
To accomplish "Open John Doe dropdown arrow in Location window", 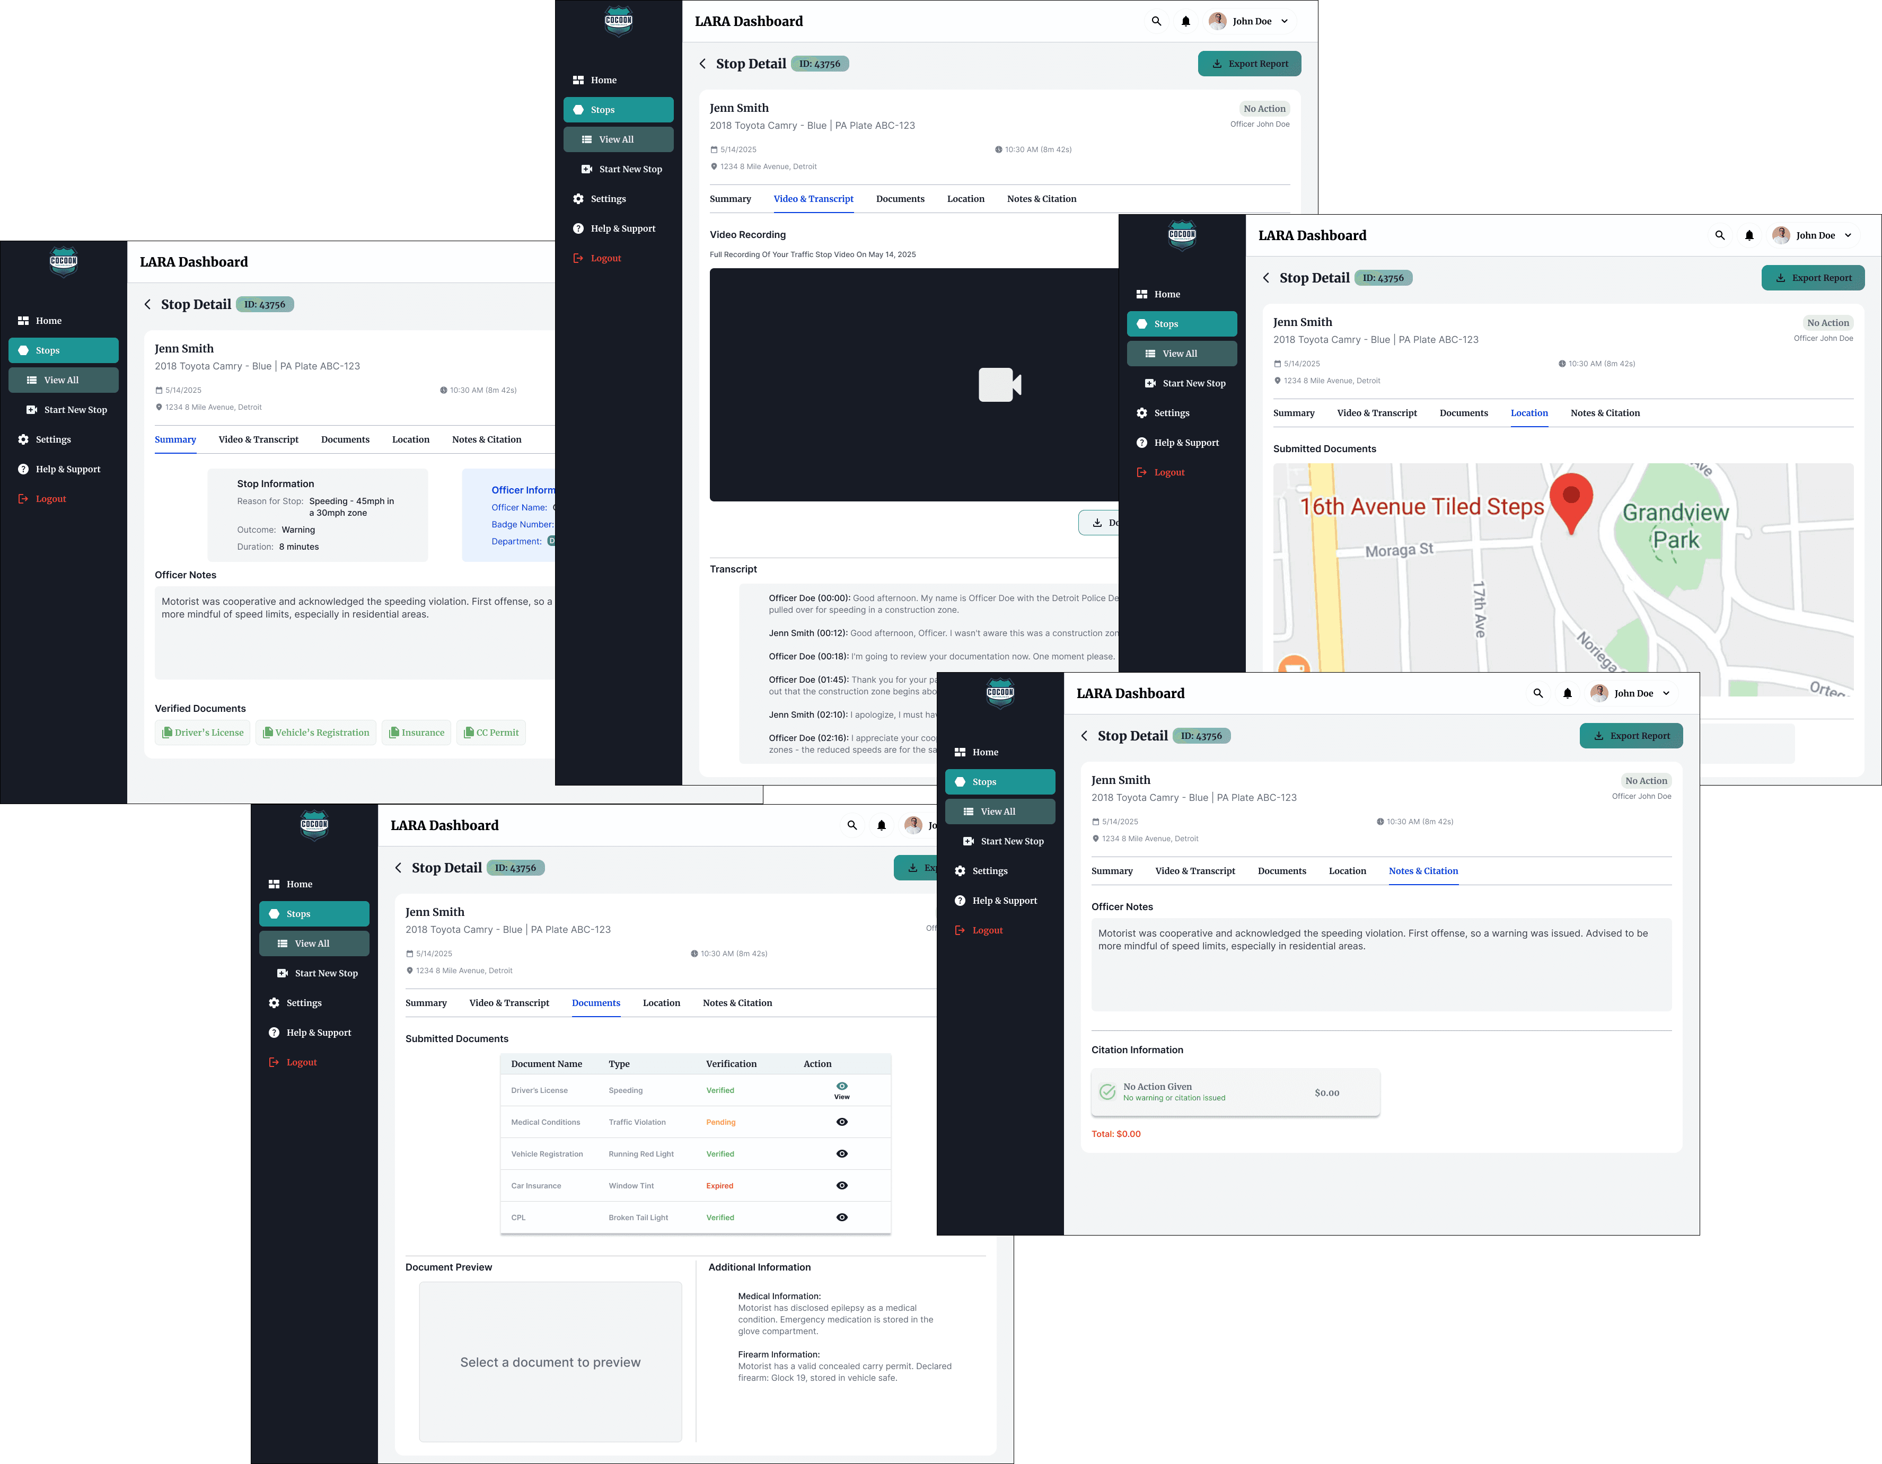I will click(x=1848, y=235).
